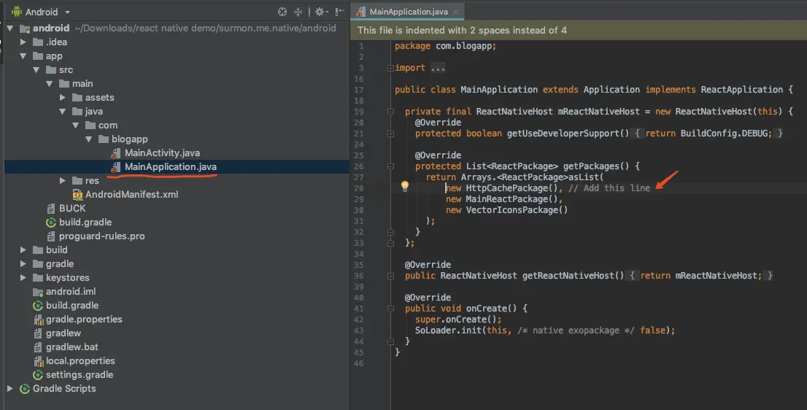The height and width of the screenshot is (410, 807).
Task: Expand the assets folder
Action: [x=63, y=98]
